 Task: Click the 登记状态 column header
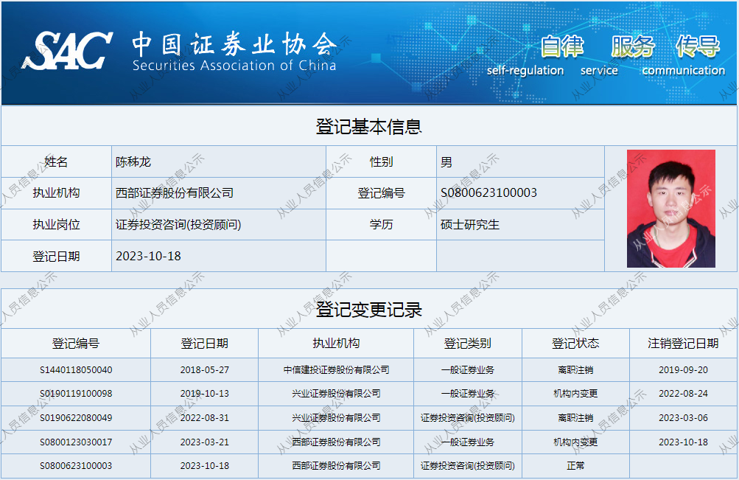pos(575,344)
